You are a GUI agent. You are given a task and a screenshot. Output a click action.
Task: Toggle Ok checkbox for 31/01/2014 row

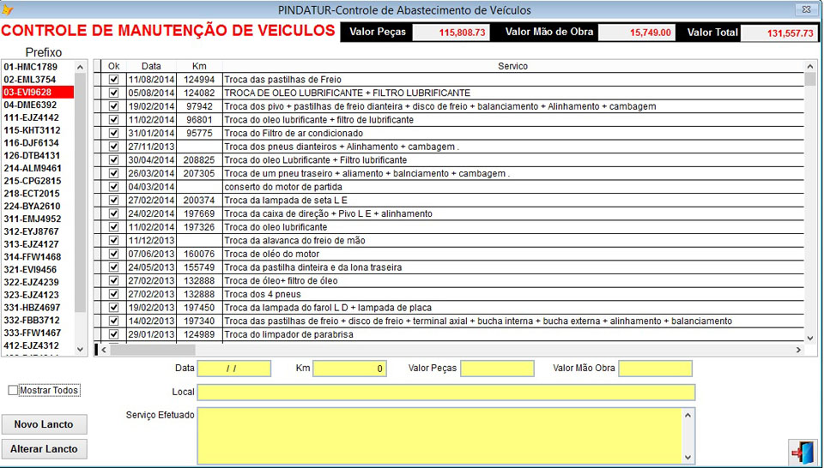[113, 133]
